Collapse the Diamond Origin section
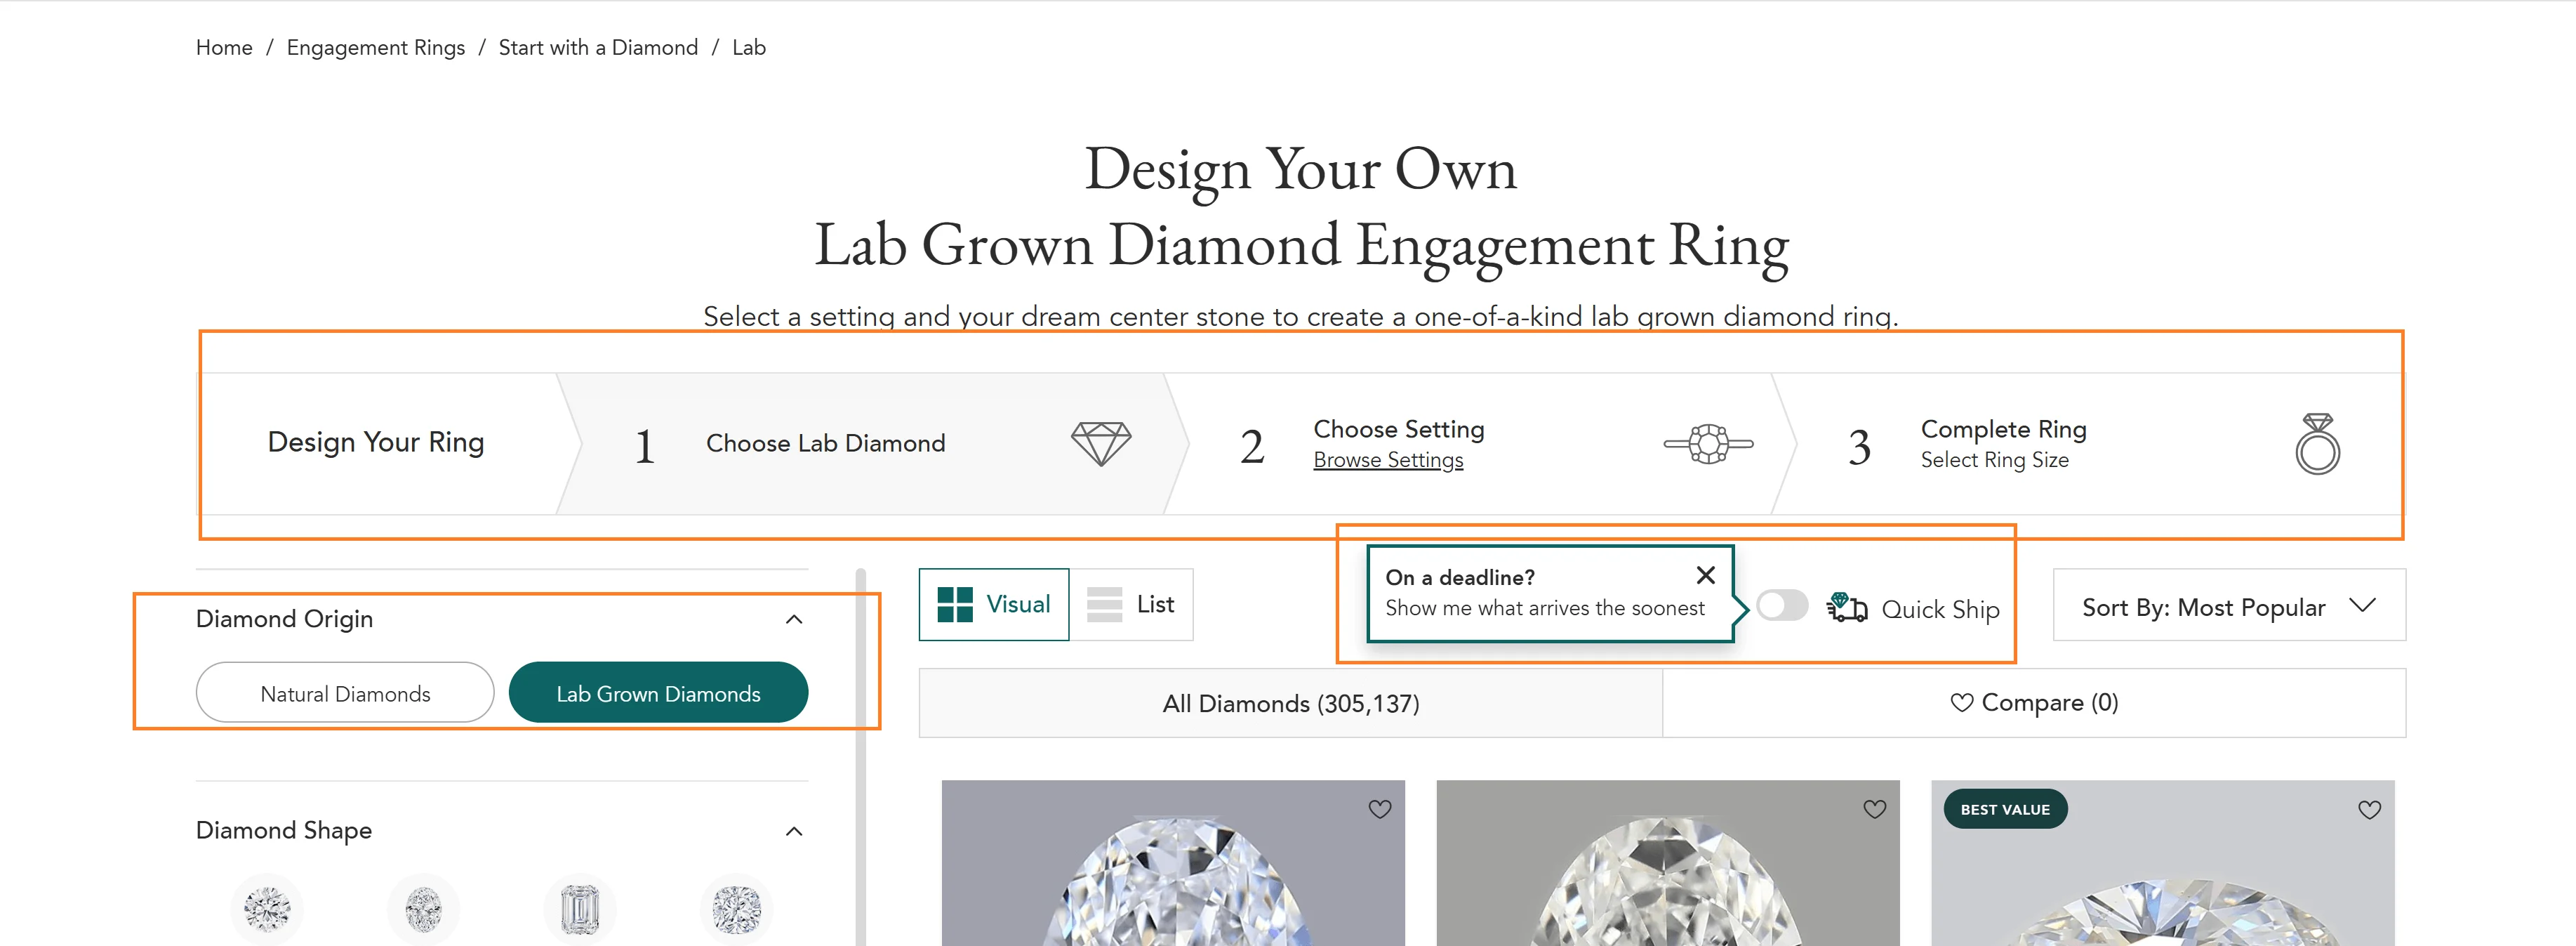Viewport: 2576px width, 946px height. click(x=794, y=619)
